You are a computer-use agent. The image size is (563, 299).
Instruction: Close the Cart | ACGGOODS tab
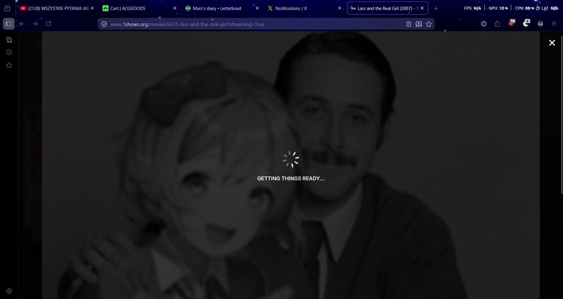click(x=175, y=8)
